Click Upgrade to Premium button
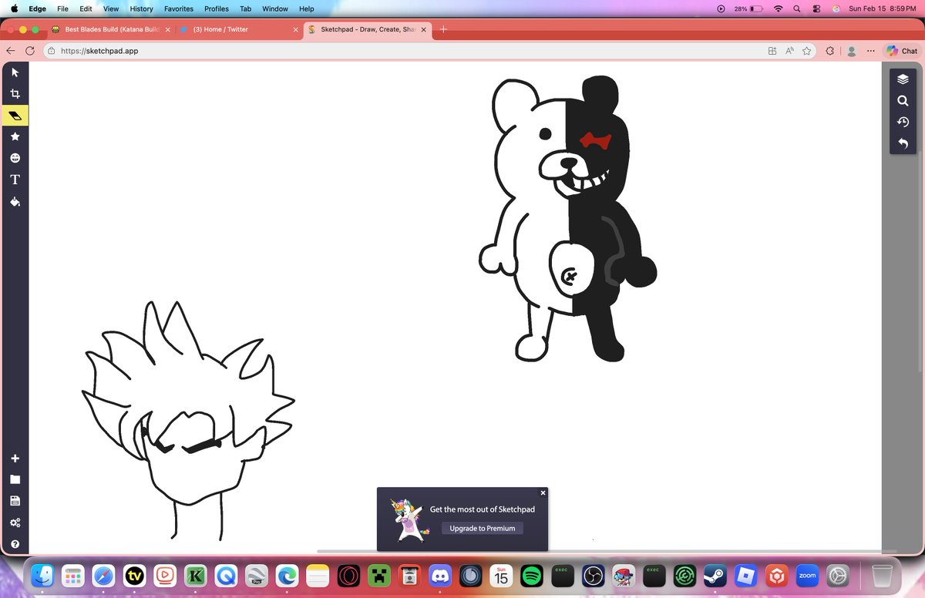925x598 pixels. (x=483, y=528)
